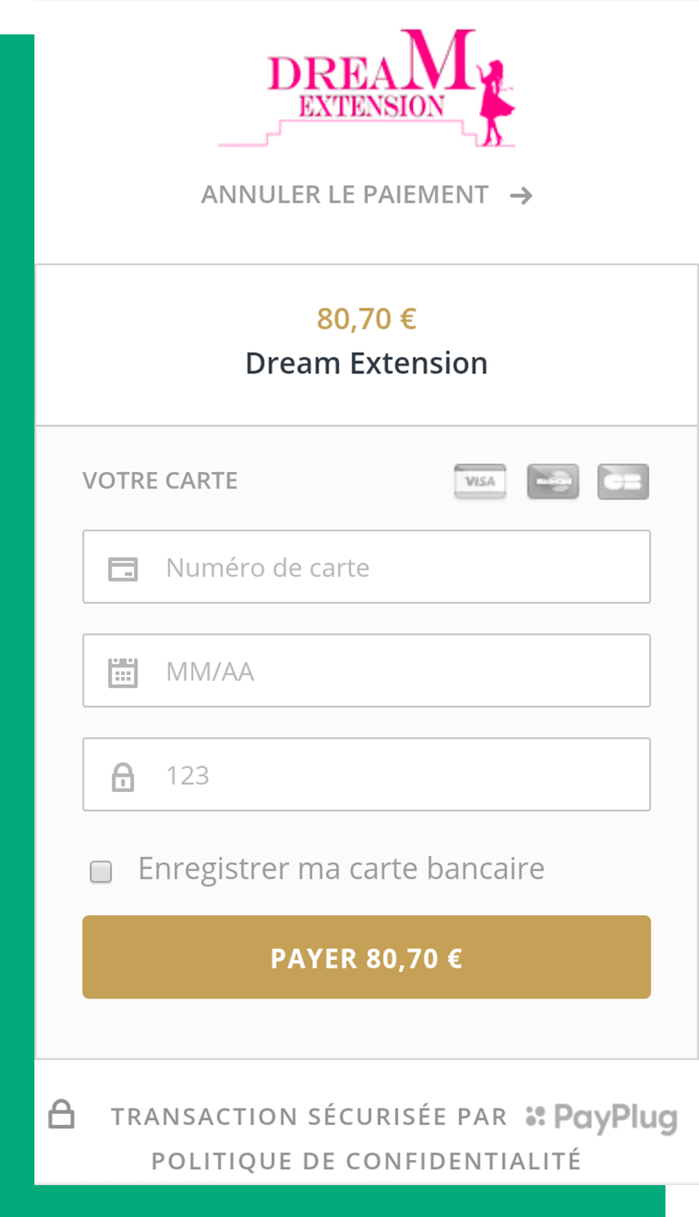Open Politique de confidentialité
The width and height of the screenshot is (699, 1217).
(367, 1160)
